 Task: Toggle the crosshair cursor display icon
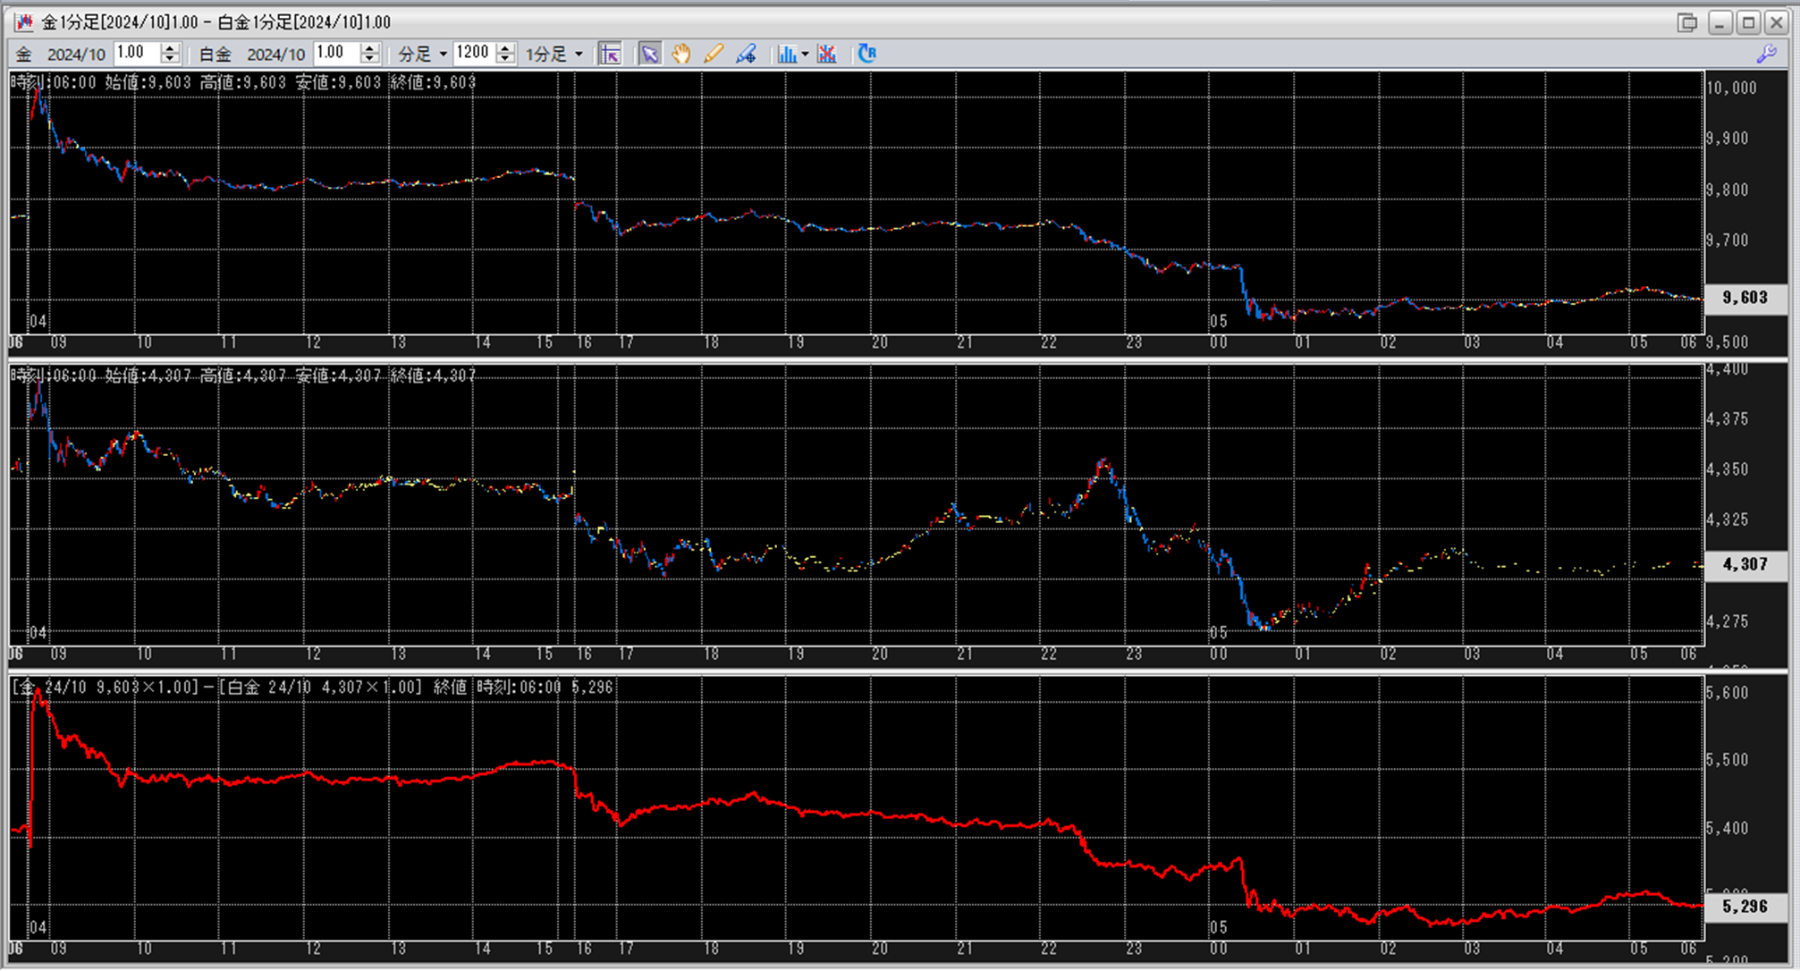[x=610, y=55]
